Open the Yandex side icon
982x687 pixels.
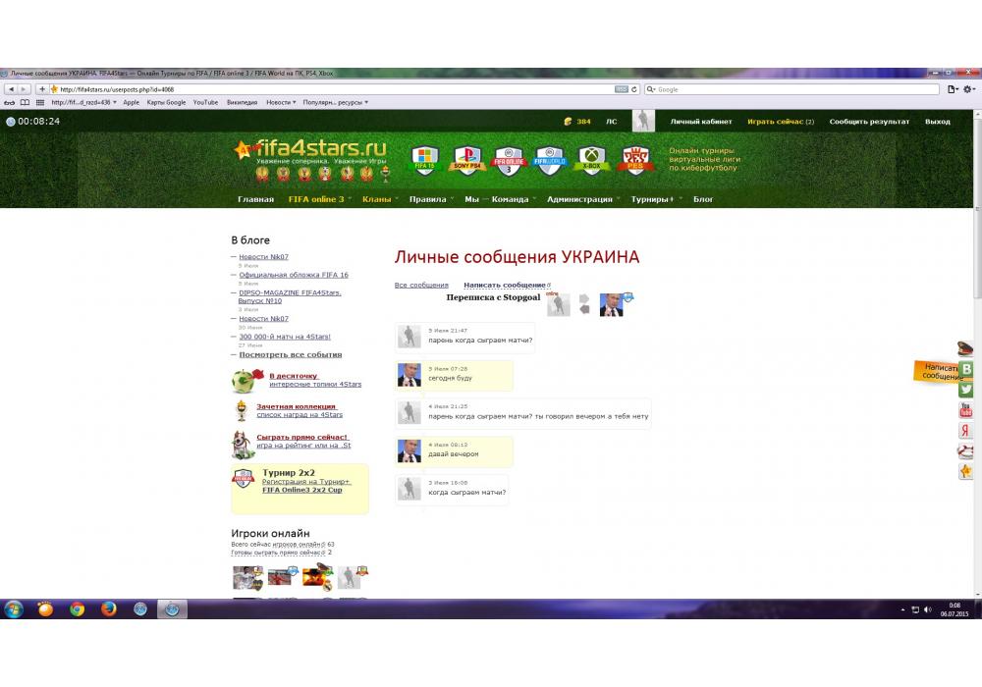click(965, 431)
